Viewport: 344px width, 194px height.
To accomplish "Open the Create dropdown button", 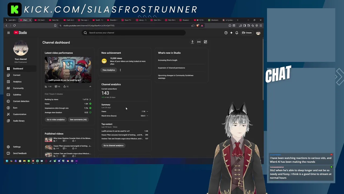I will 247,33.
